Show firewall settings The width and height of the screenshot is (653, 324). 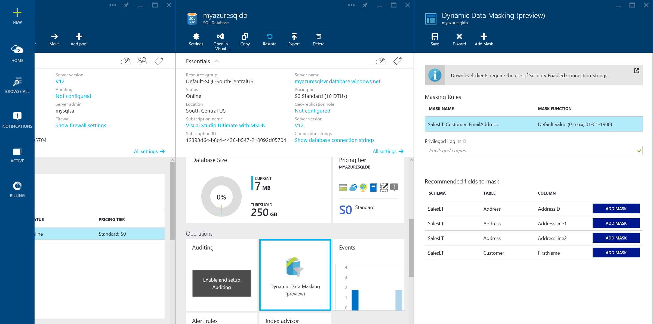pos(81,125)
